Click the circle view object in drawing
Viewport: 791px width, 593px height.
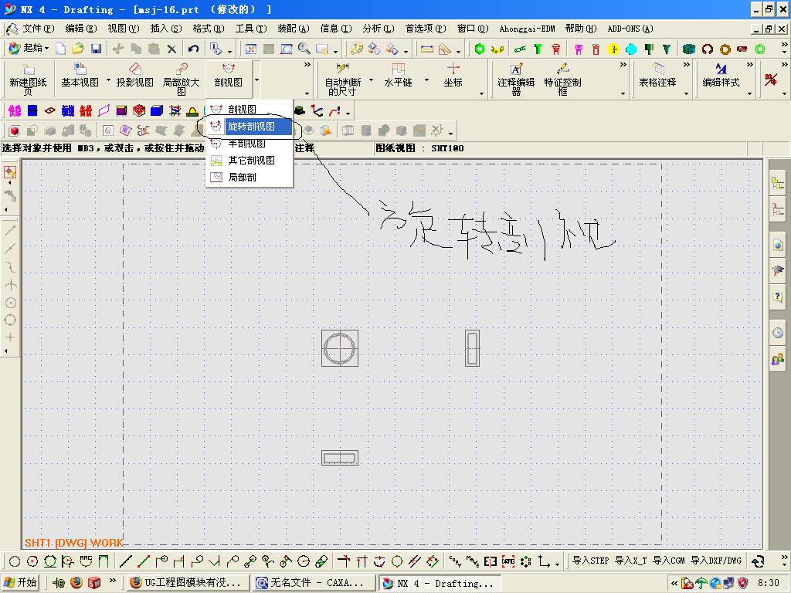tap(340, 348)
